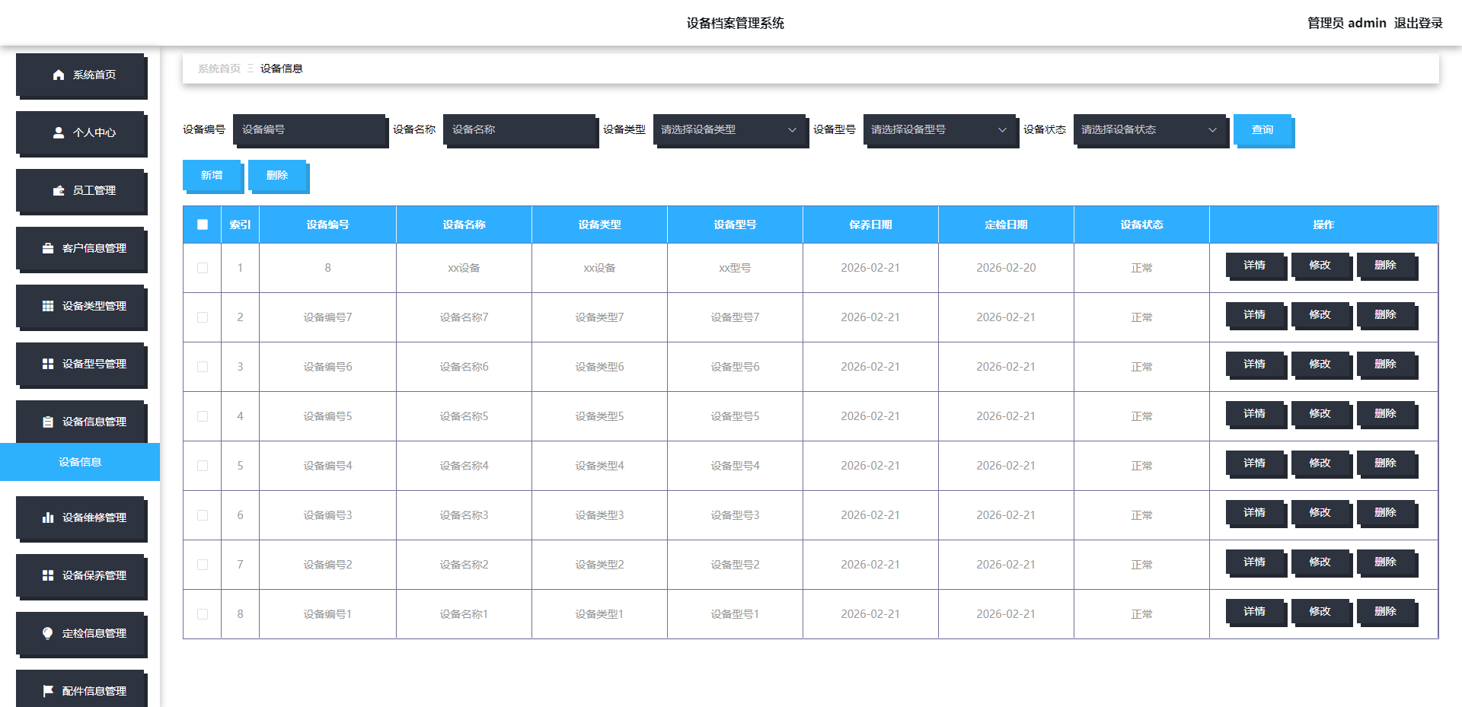
Task: Click the person icon for 个人中心
Action: pos(59,132)
